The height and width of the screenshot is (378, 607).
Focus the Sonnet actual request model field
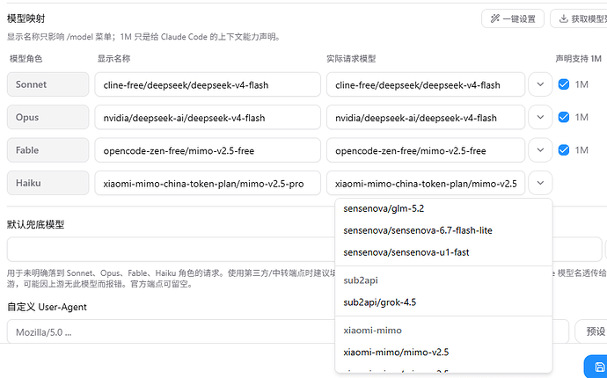coord(426,84)
